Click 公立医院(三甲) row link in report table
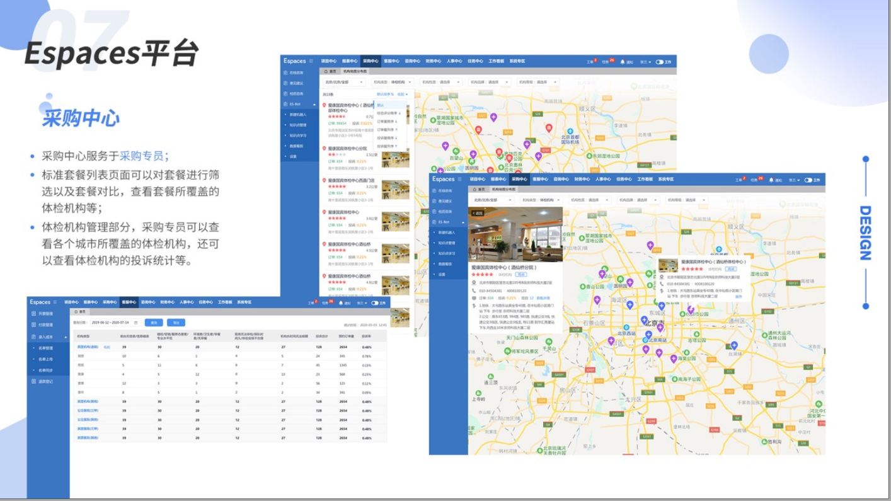 pos(88,410)
